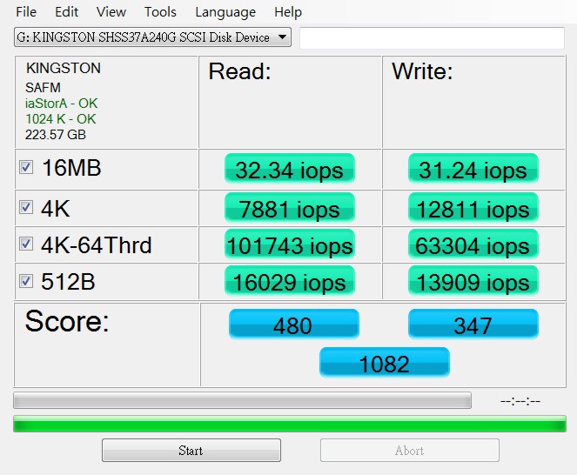Start the benchmark with Start button

pos(191,450)
